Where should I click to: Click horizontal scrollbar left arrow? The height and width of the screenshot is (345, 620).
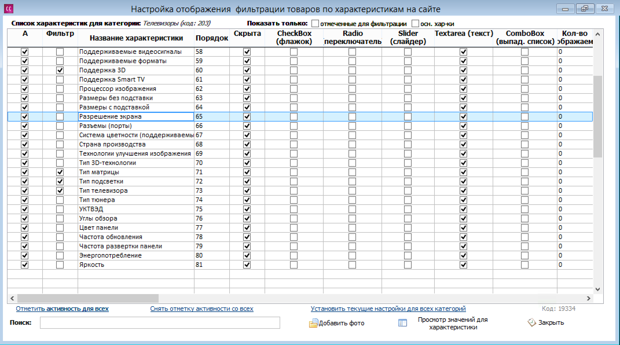click(x=12, y=298)
